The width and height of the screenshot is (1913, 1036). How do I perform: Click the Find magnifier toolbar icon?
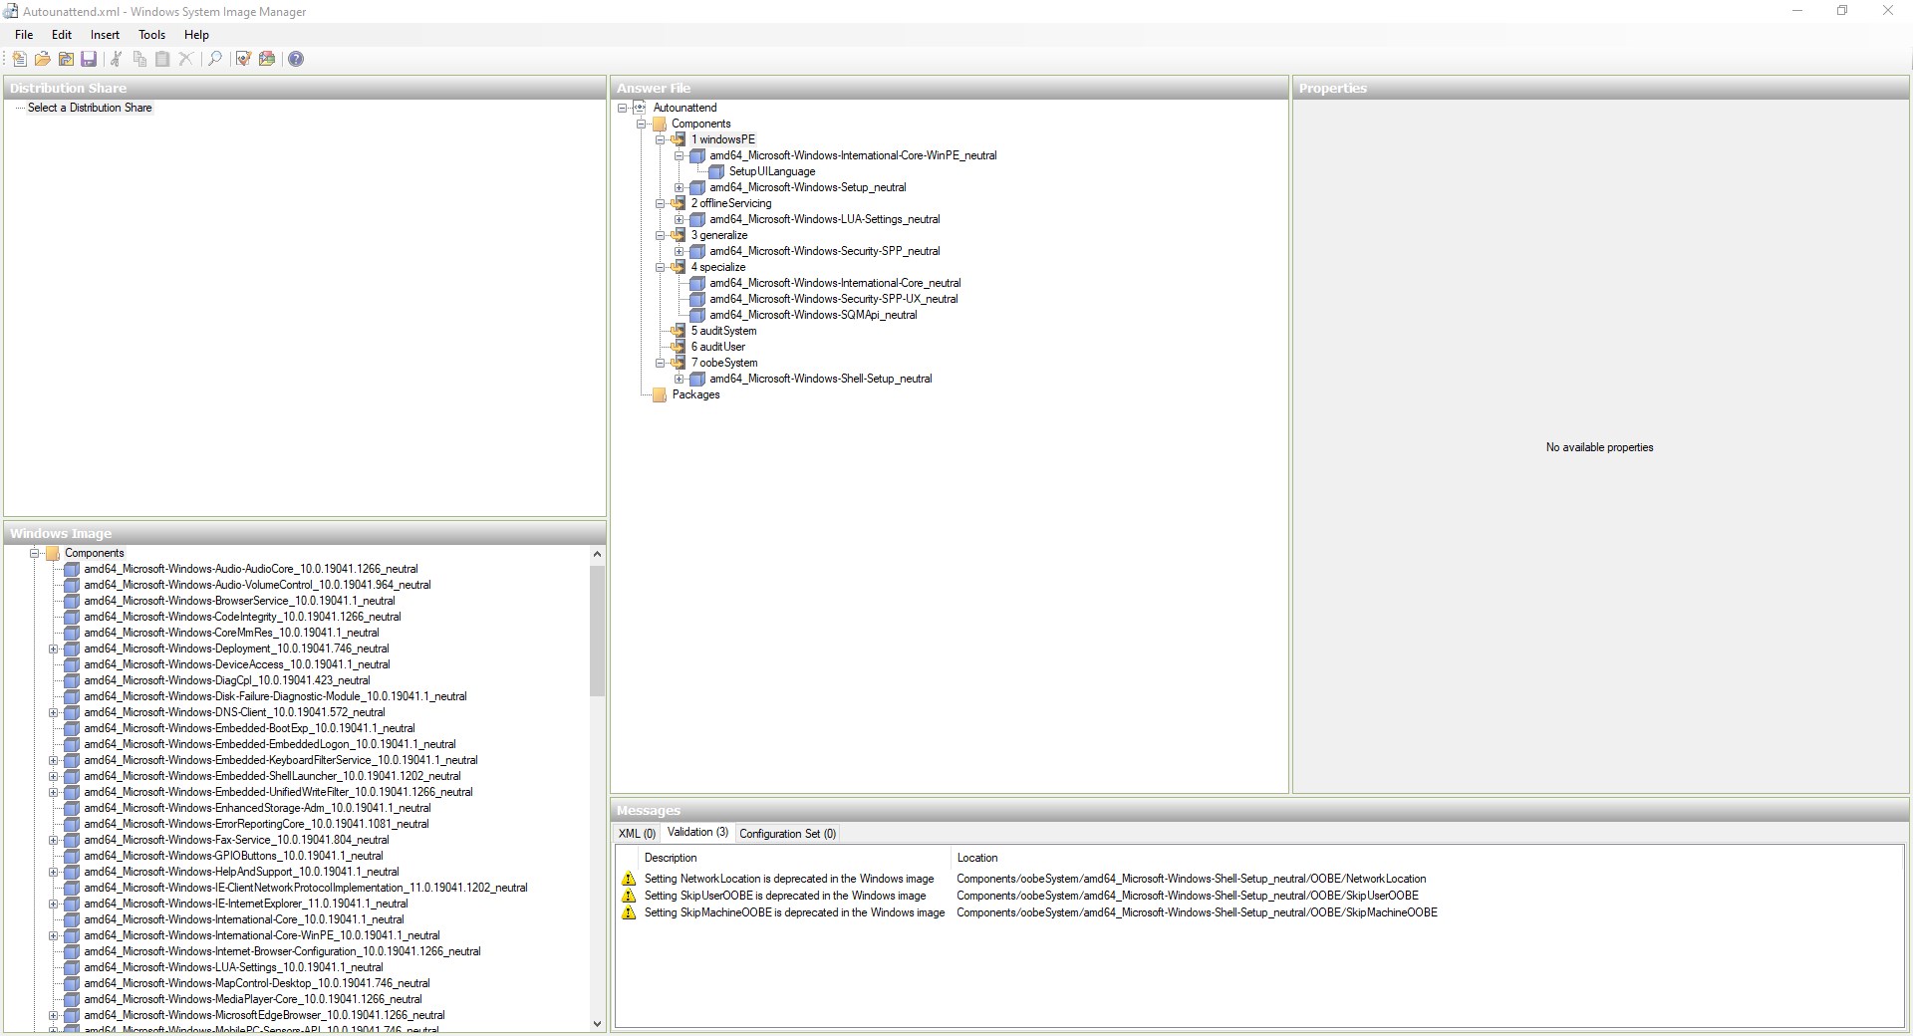214,60
